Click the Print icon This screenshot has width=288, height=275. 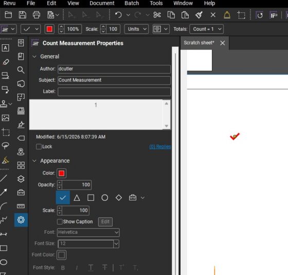click(37, 15)
